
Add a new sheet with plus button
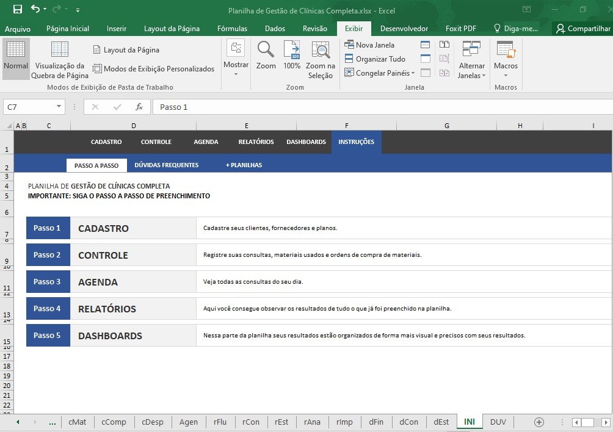539,422
